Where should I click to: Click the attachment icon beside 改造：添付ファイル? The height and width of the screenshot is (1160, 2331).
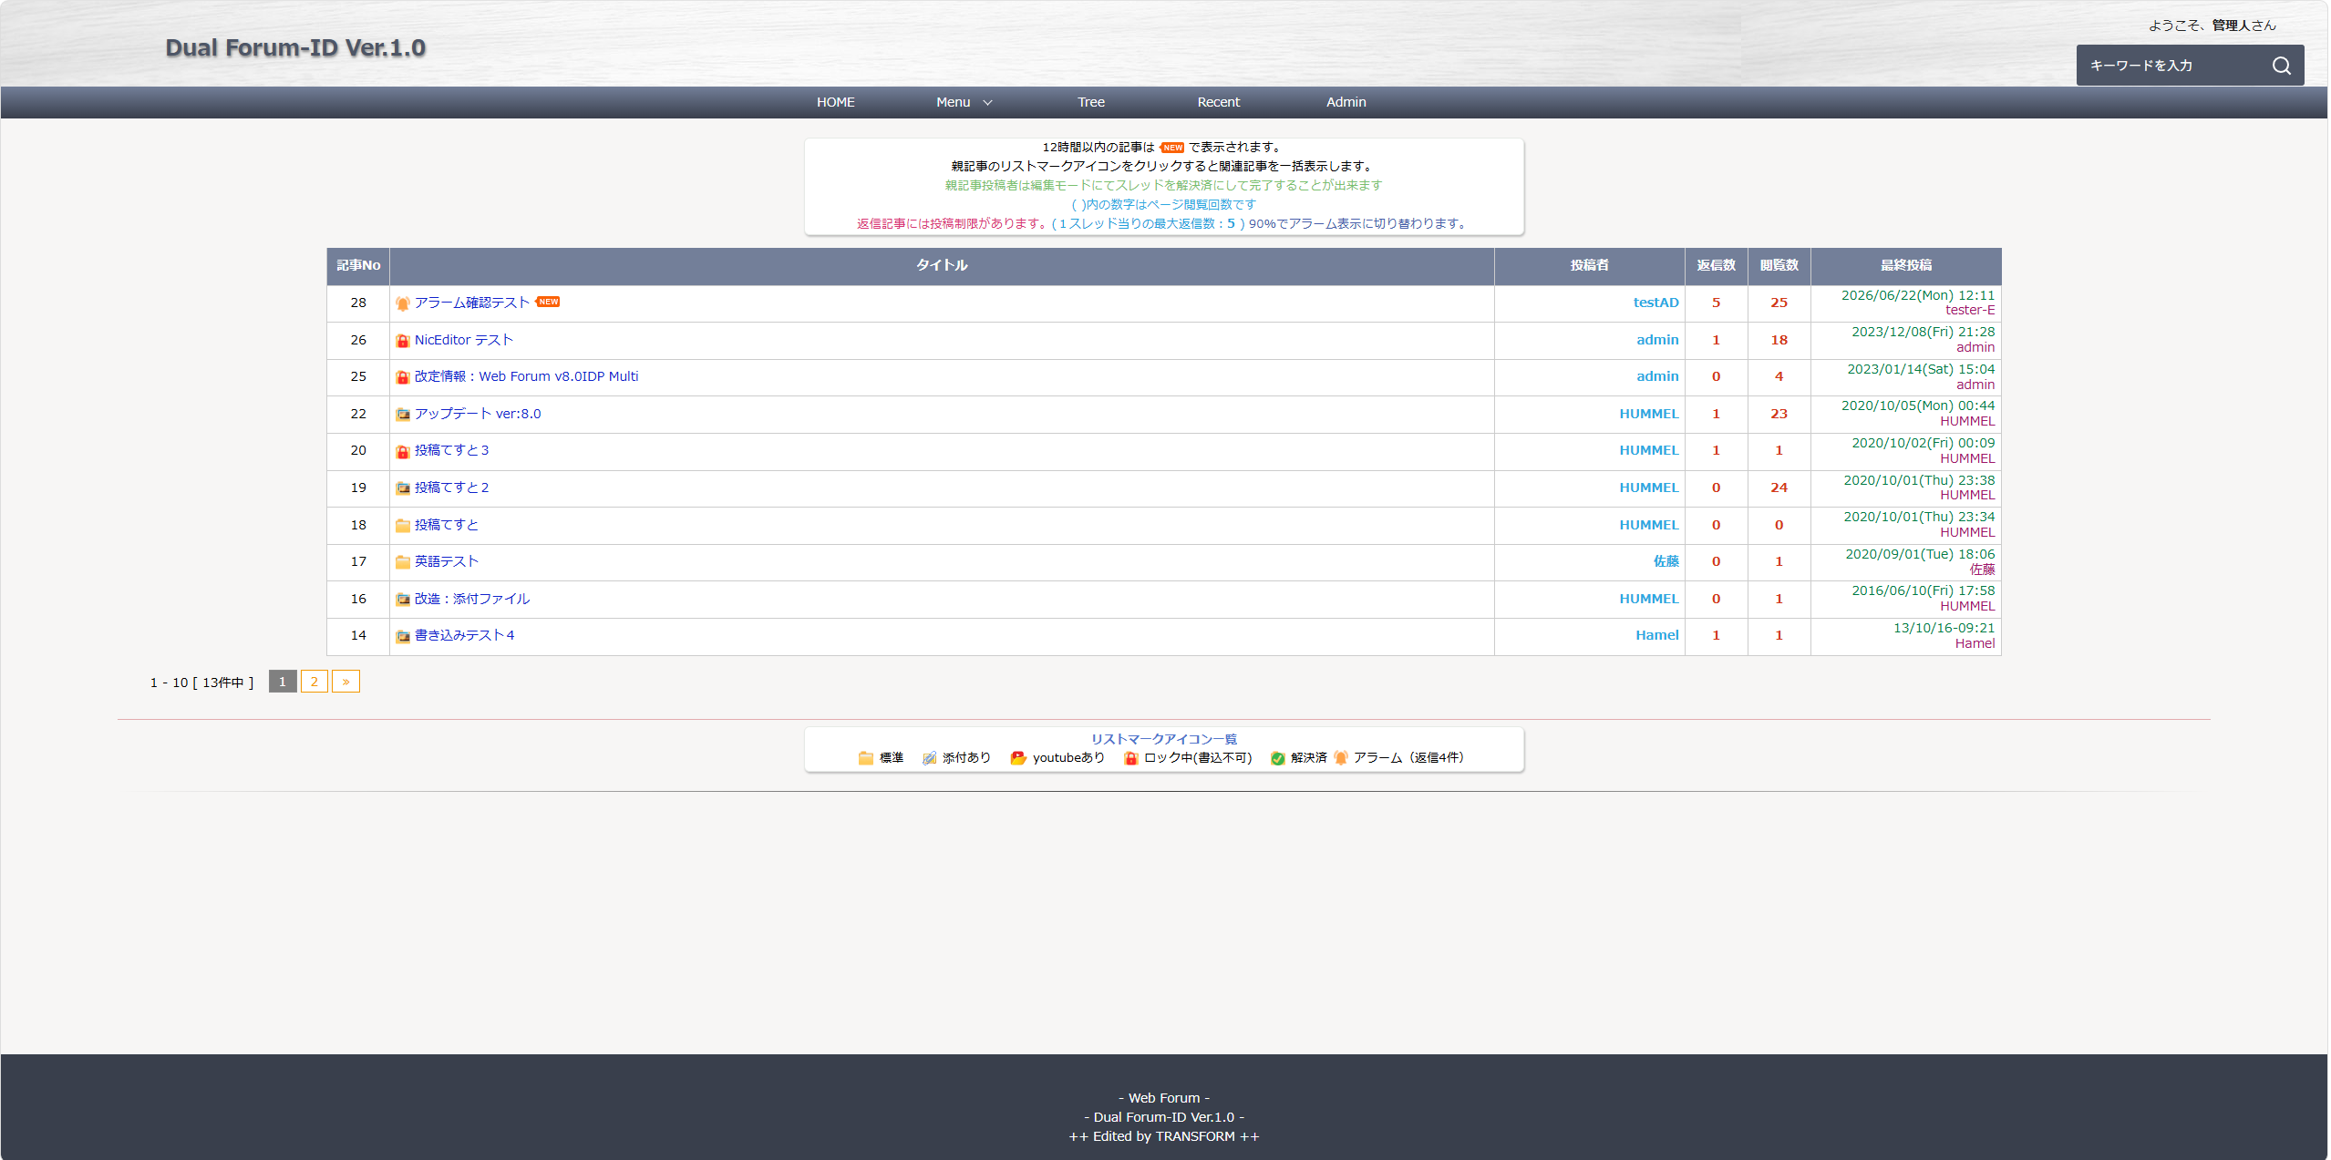(402, 600)
